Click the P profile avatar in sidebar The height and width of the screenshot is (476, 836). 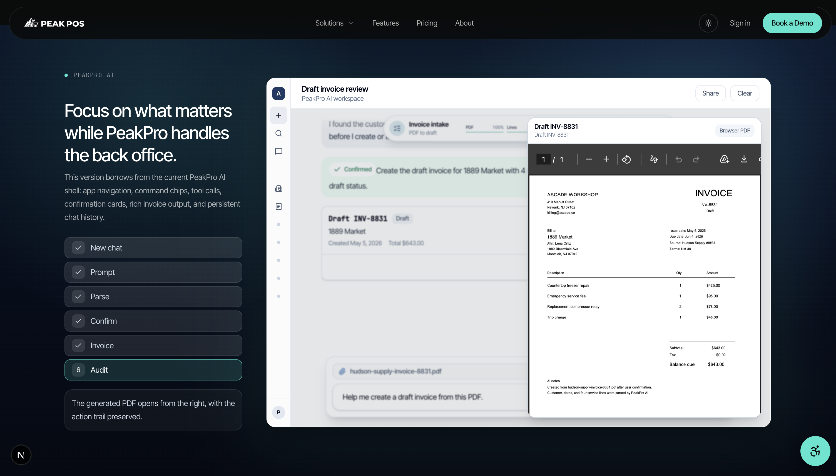click(278, 412)
